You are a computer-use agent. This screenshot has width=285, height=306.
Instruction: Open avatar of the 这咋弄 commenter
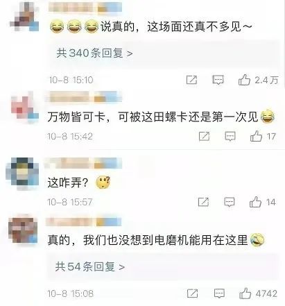coord(22,173)
